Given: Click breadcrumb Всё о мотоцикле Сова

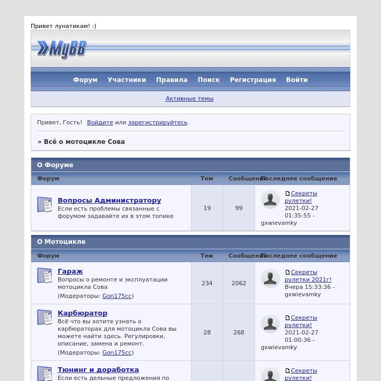Looking at the screenshot, I should (x=84, y=142).
